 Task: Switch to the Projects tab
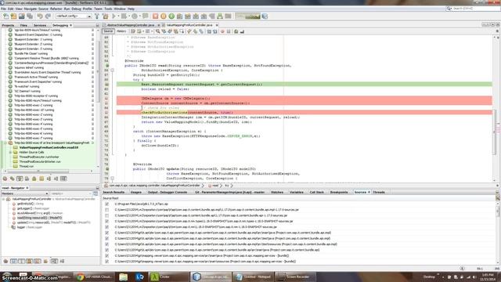click(x=9, y=25)
